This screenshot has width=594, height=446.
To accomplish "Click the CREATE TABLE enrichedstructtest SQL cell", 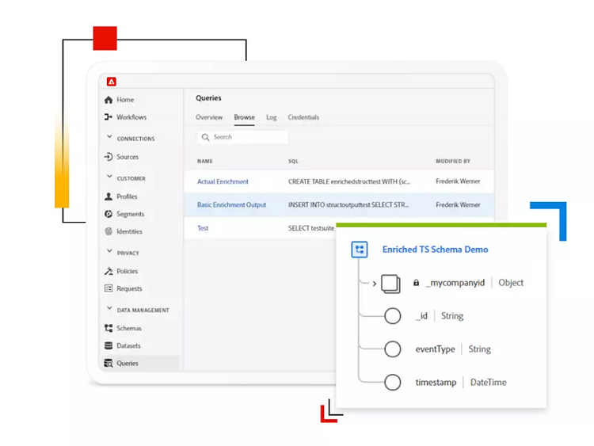I will (349, 181).
